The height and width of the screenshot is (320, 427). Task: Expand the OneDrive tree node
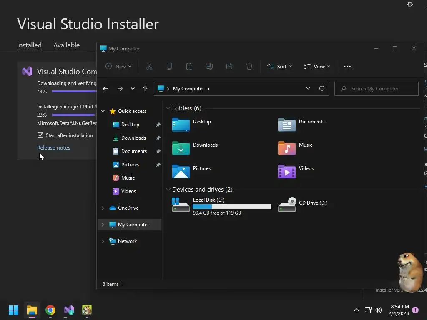103,208
